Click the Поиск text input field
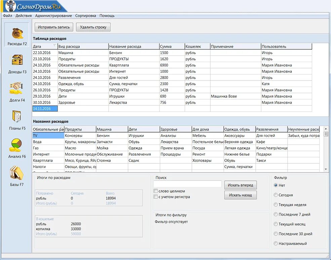 tap(188, 184)
